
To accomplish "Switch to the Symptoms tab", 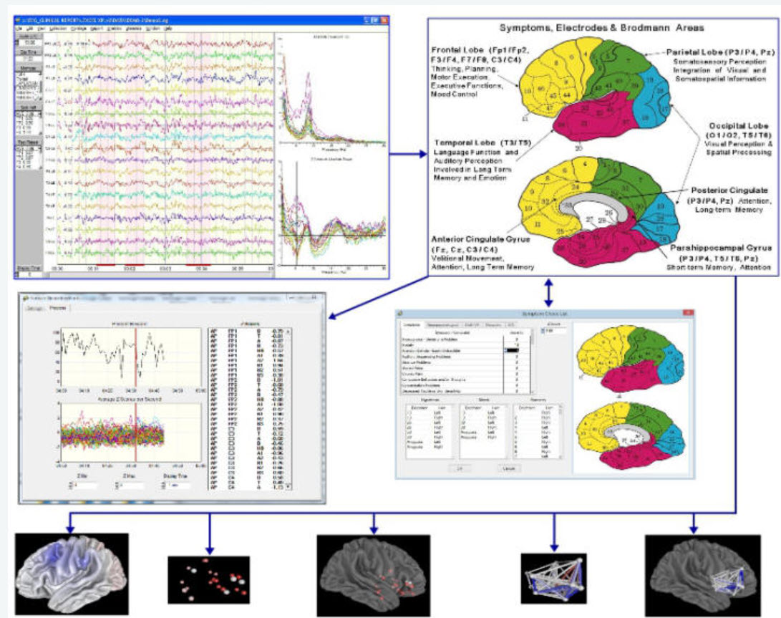I will [x=412, y=324].
